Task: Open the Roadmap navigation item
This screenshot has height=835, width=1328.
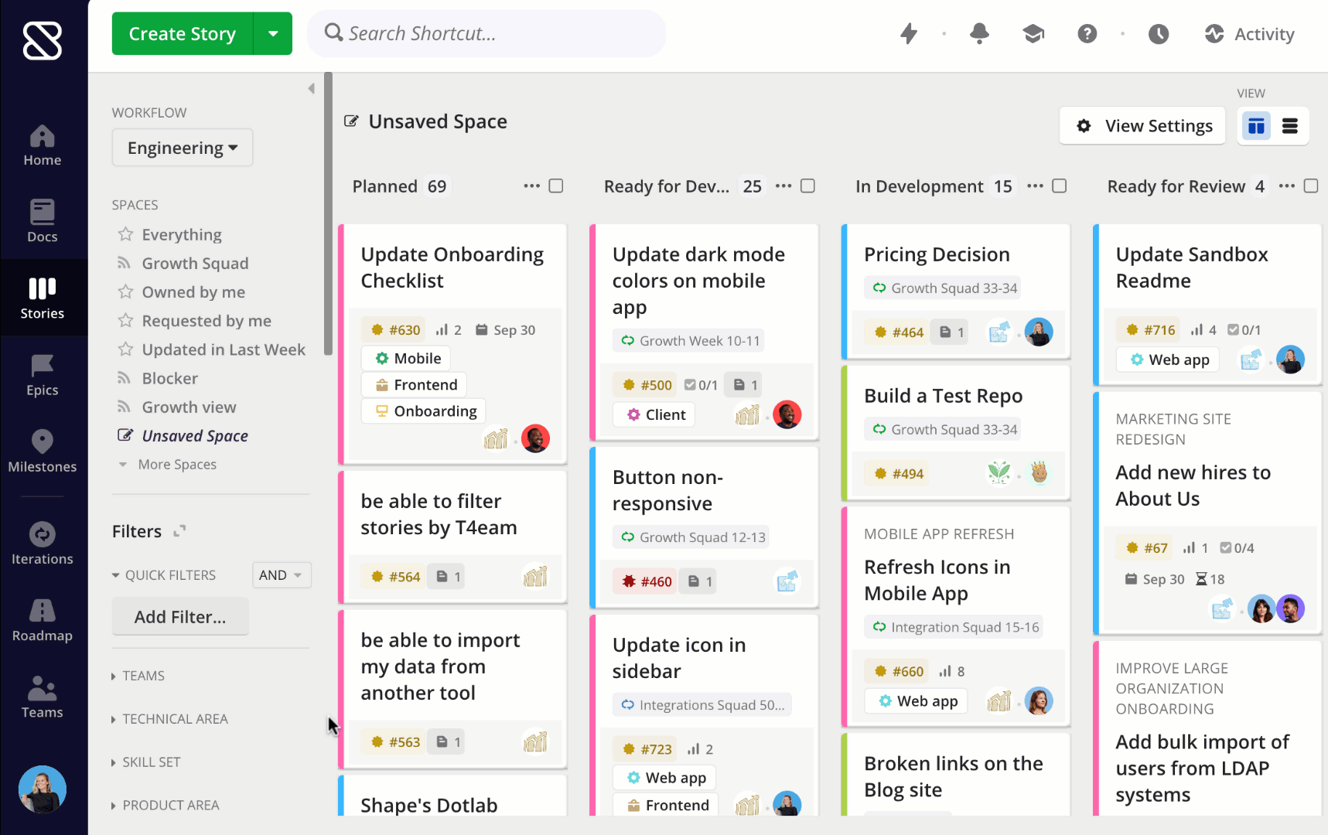Action: pos(43,621)
